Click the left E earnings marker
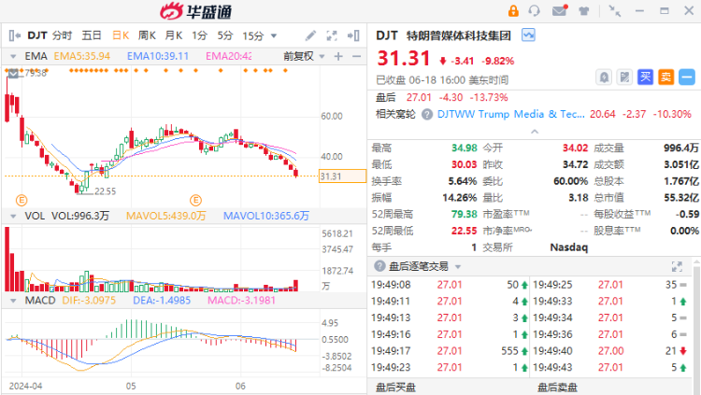This screenshot has width=701, height=395. (x=21, y=200)
